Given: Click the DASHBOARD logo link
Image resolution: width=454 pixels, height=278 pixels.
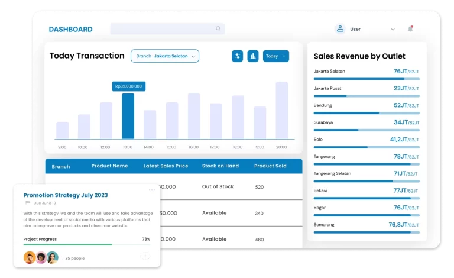Looking at the screenshot, I should click(x=70, y=29).
